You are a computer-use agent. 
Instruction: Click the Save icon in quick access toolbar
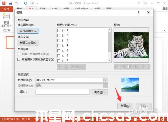(x=10, y=3)
